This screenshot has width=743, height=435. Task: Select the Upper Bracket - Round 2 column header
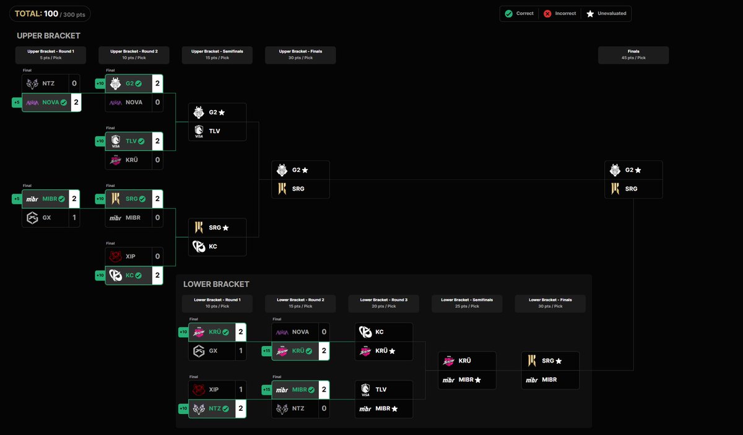coord(134,55)
